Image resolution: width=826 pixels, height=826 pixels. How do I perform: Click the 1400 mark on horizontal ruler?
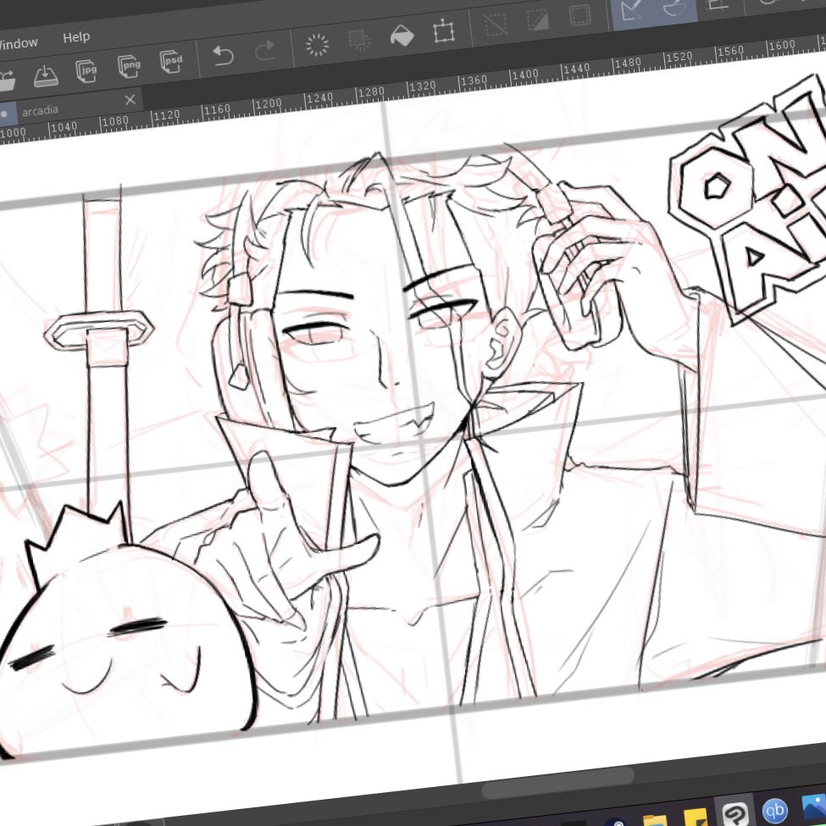coord(524,75)
